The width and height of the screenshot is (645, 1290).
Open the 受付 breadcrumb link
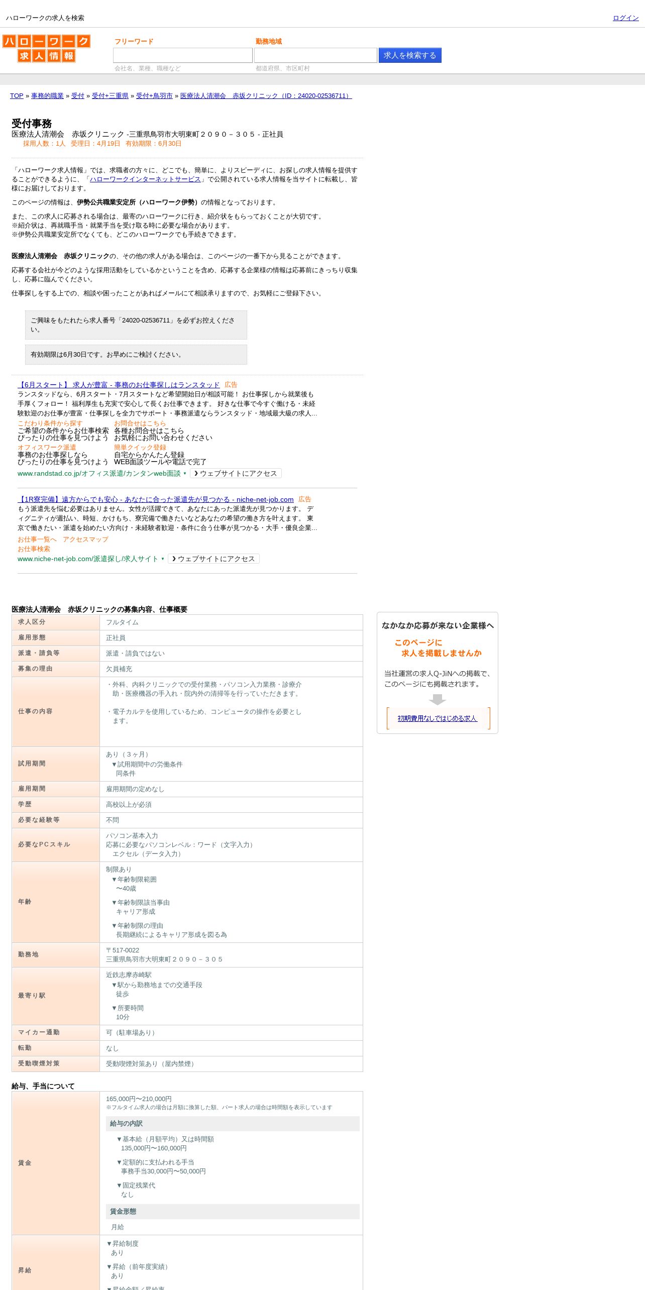click(78, 96)
